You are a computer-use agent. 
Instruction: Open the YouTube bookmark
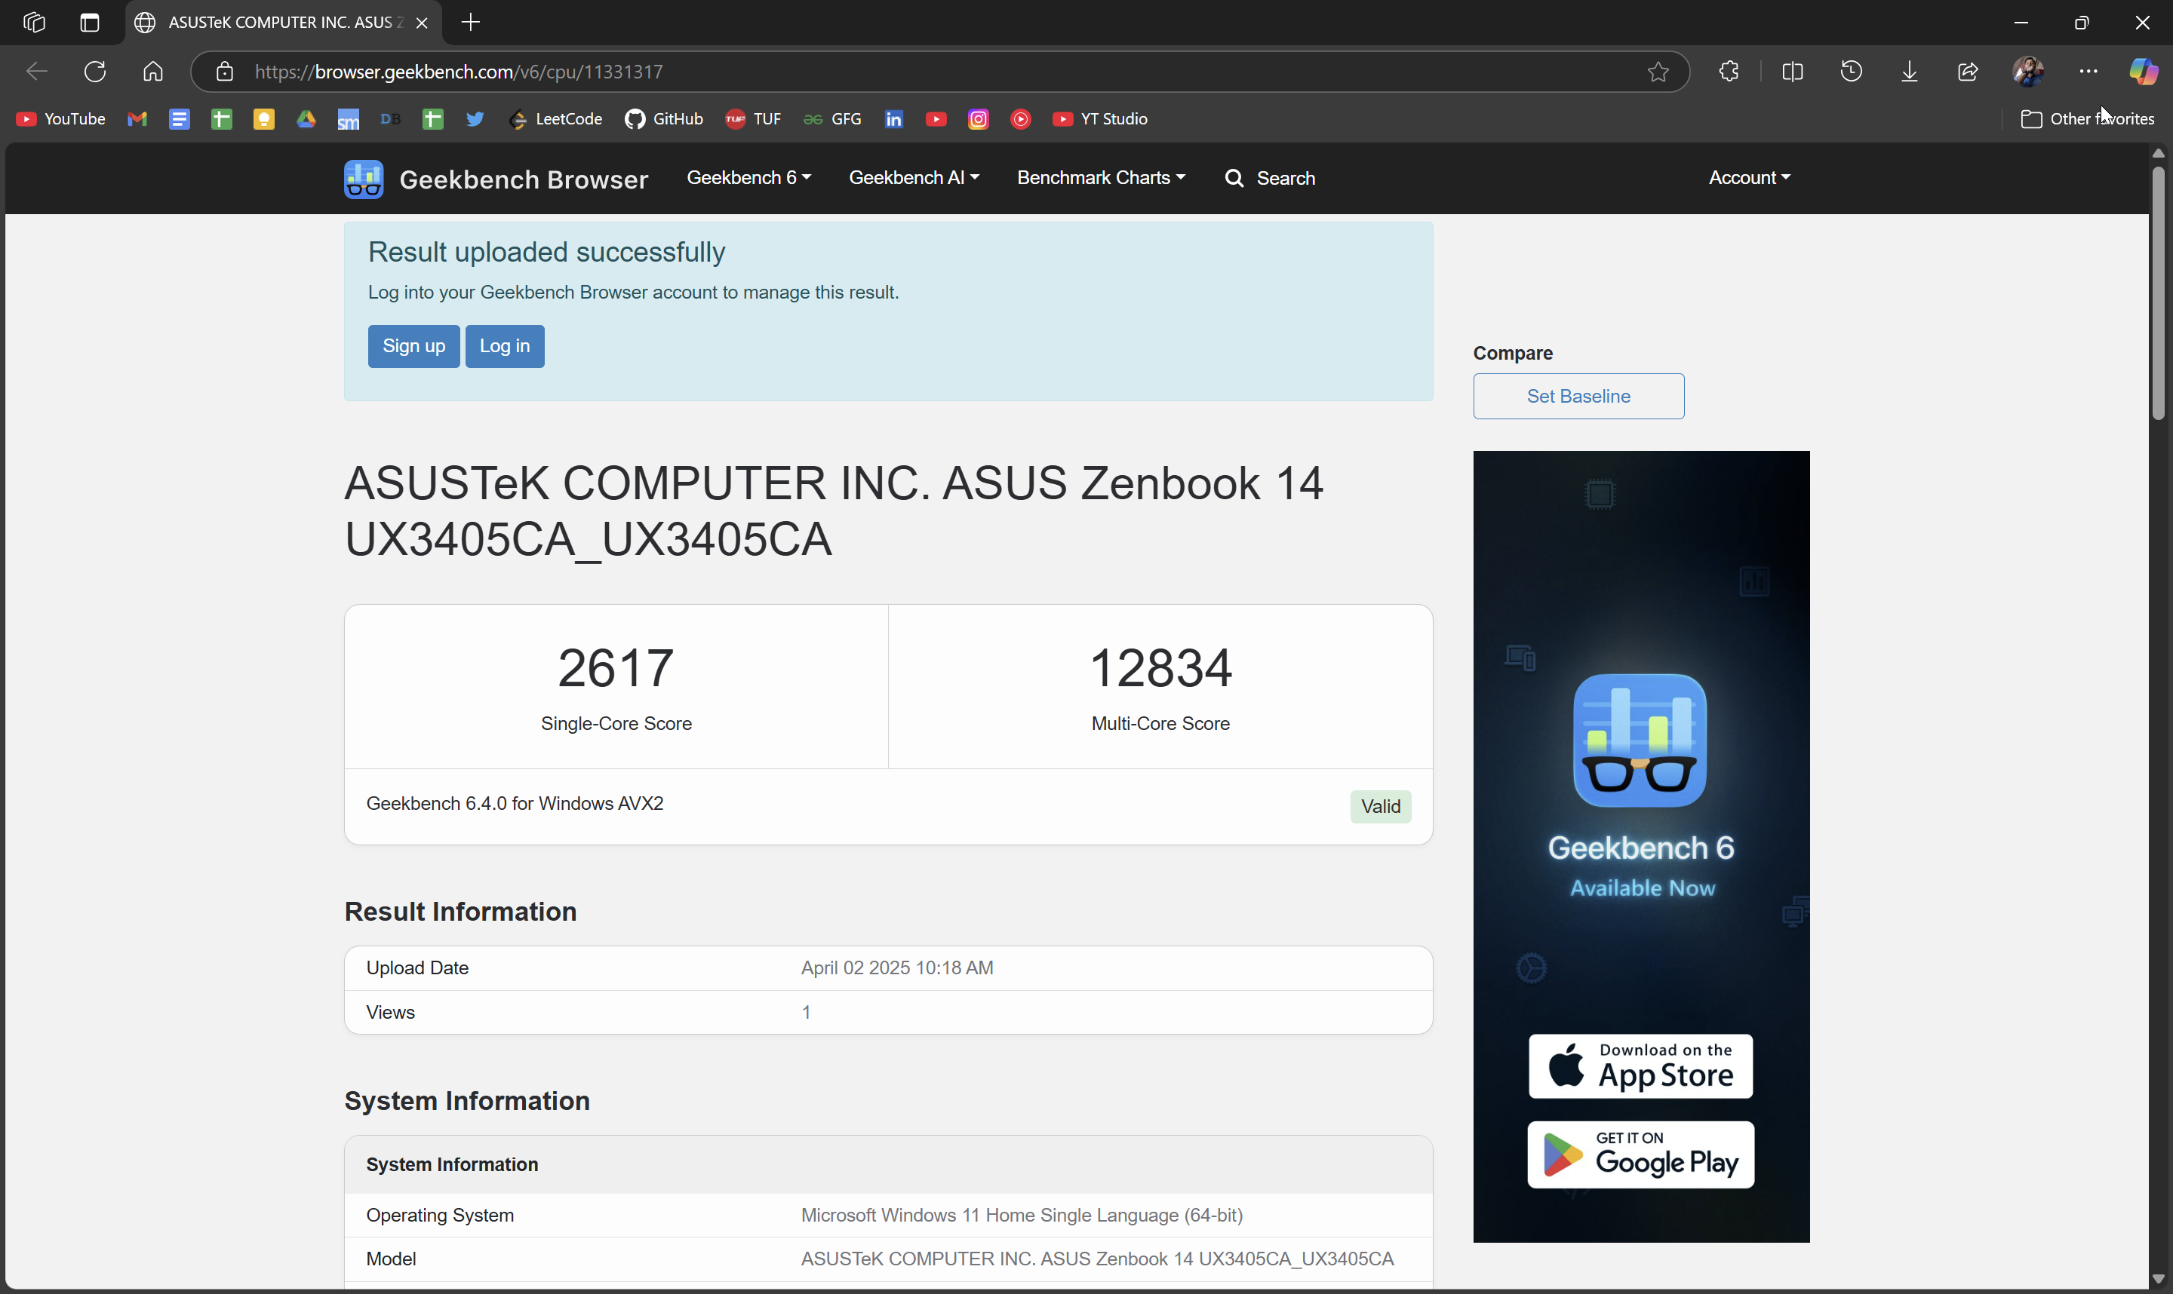pyautogui.click(x=61, y=118)
